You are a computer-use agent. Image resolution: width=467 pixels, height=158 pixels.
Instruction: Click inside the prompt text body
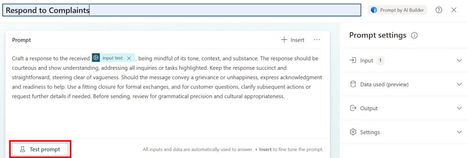pos(167,77)
